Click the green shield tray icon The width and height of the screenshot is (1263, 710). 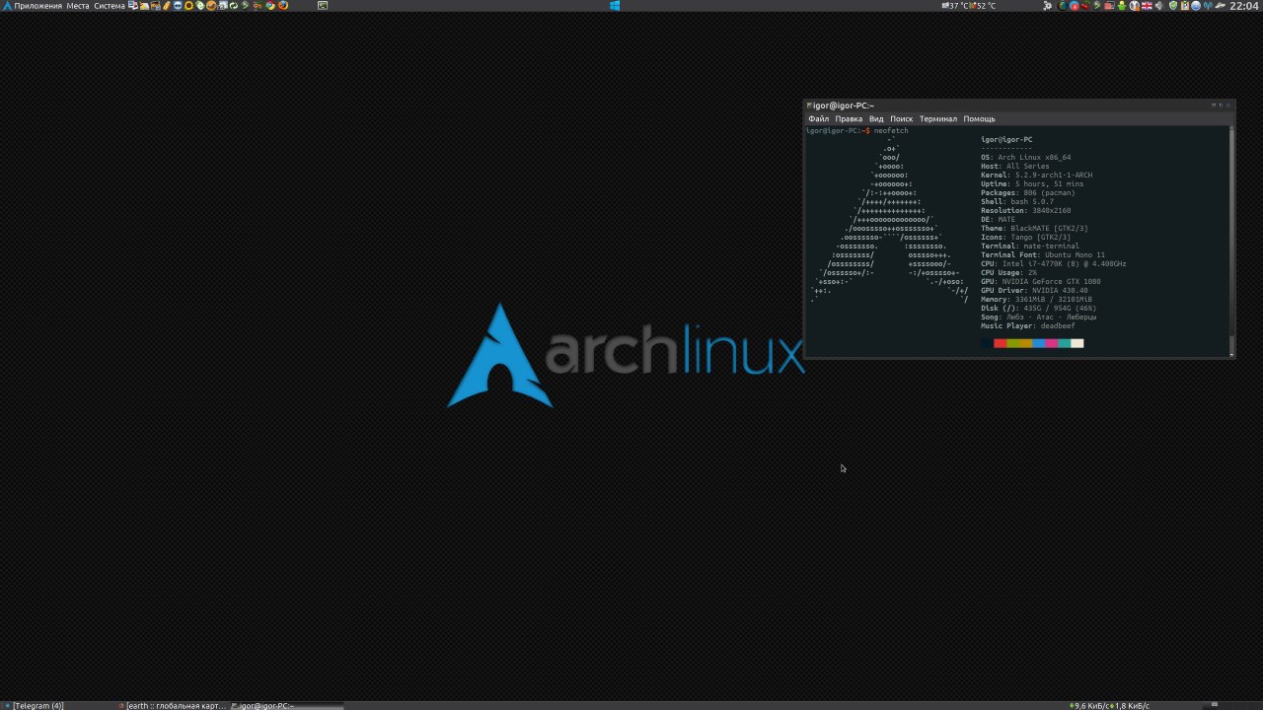(1173, 5)
